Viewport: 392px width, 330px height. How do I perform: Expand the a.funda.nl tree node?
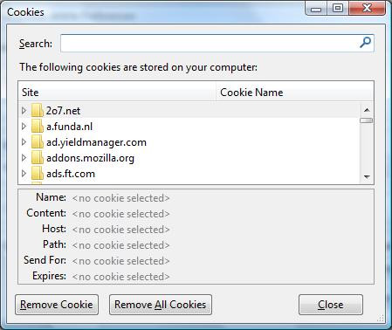tap(24, 127)
